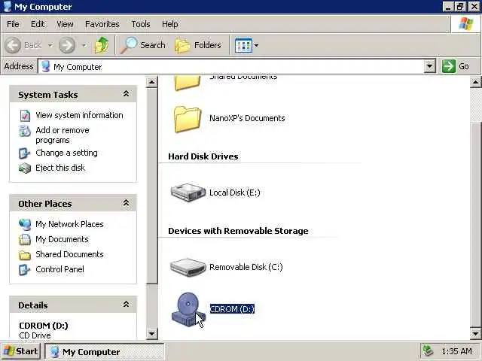
Task: Click the Shared Documents icon in Other Places
Action: [x=25, y=255]
